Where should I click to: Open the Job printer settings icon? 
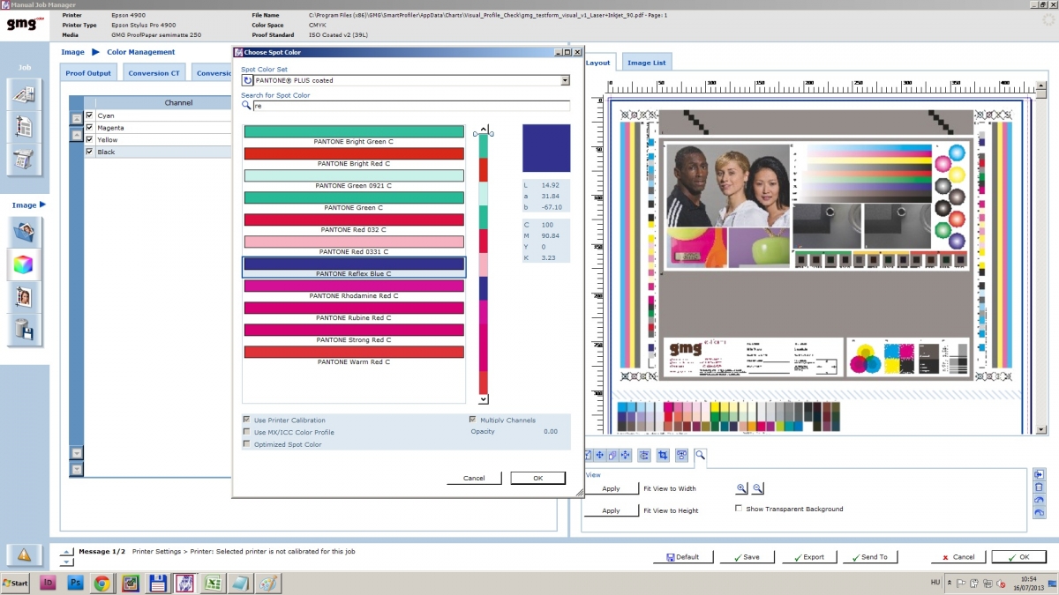24,159
